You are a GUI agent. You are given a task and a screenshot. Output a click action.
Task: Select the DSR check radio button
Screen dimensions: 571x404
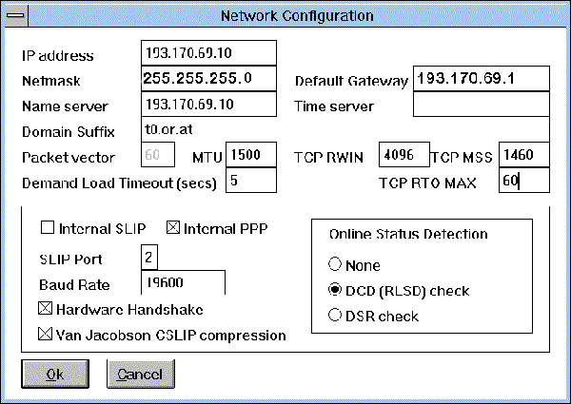click(x=334, y=316)
